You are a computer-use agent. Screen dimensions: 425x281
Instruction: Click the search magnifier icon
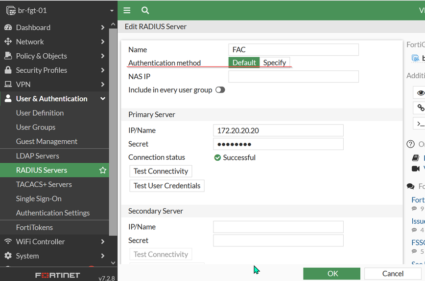tap(145, 10)
